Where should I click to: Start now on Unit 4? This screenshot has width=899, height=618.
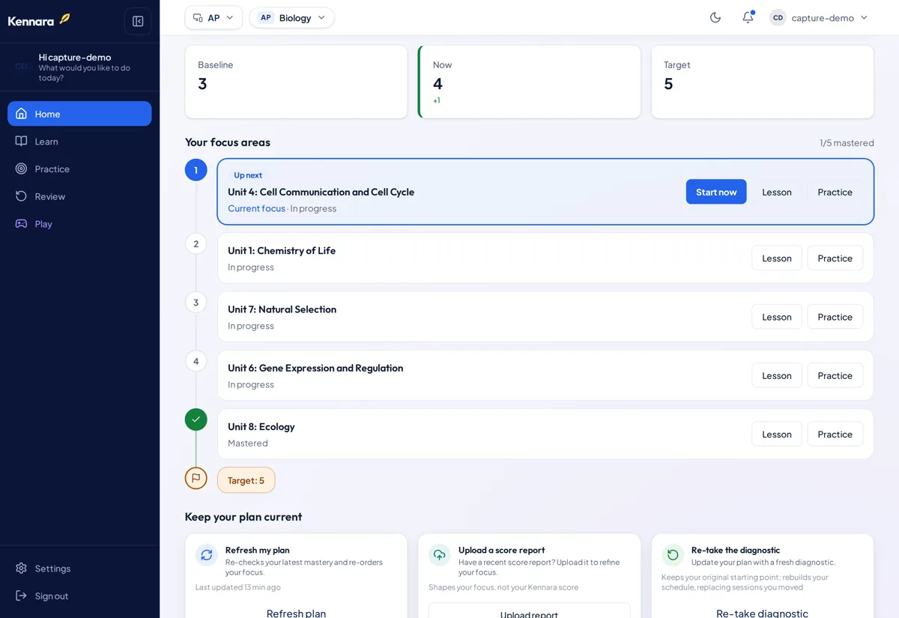pyautogui.click(x=716, y=192)
